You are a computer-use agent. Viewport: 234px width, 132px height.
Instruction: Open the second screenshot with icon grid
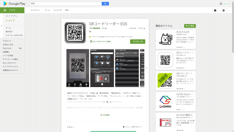click(102, 68)
